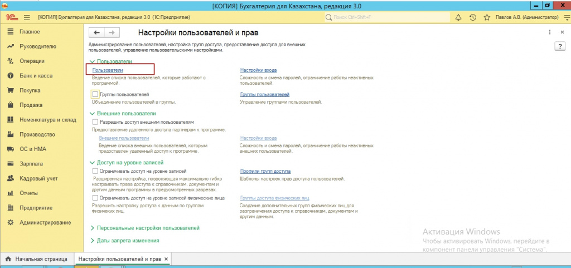Close the settings form with X icon
Viewport: 571px width, 268px height.
coord(562,32)
